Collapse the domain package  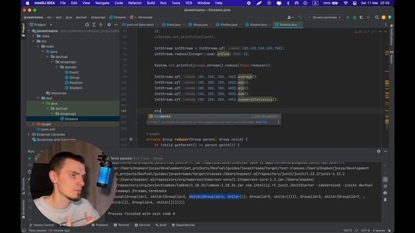click(x=56, y=67)
